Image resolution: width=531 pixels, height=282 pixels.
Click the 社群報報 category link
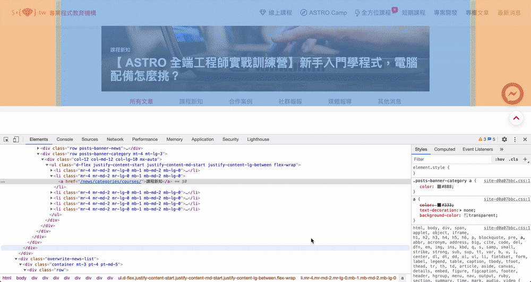tap(290, 101)
